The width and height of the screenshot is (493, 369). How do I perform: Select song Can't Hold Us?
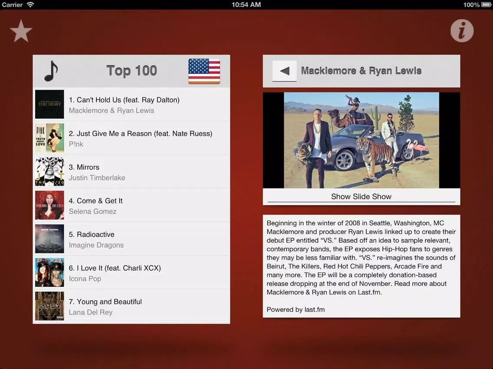point(131,104)
